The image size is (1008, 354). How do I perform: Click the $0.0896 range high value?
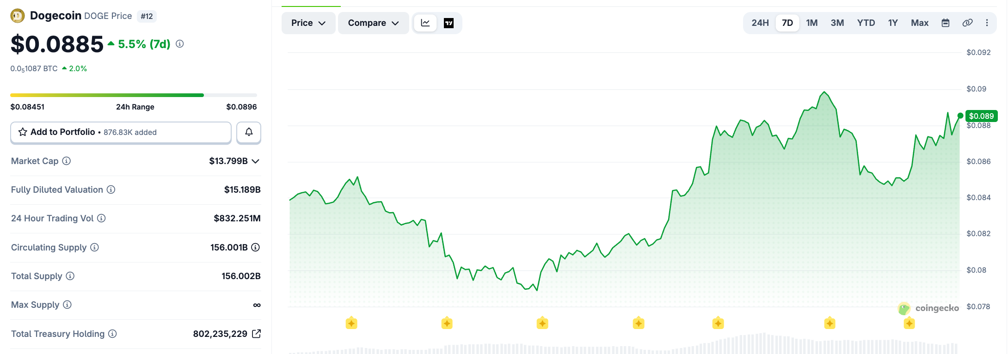(241, 107)
